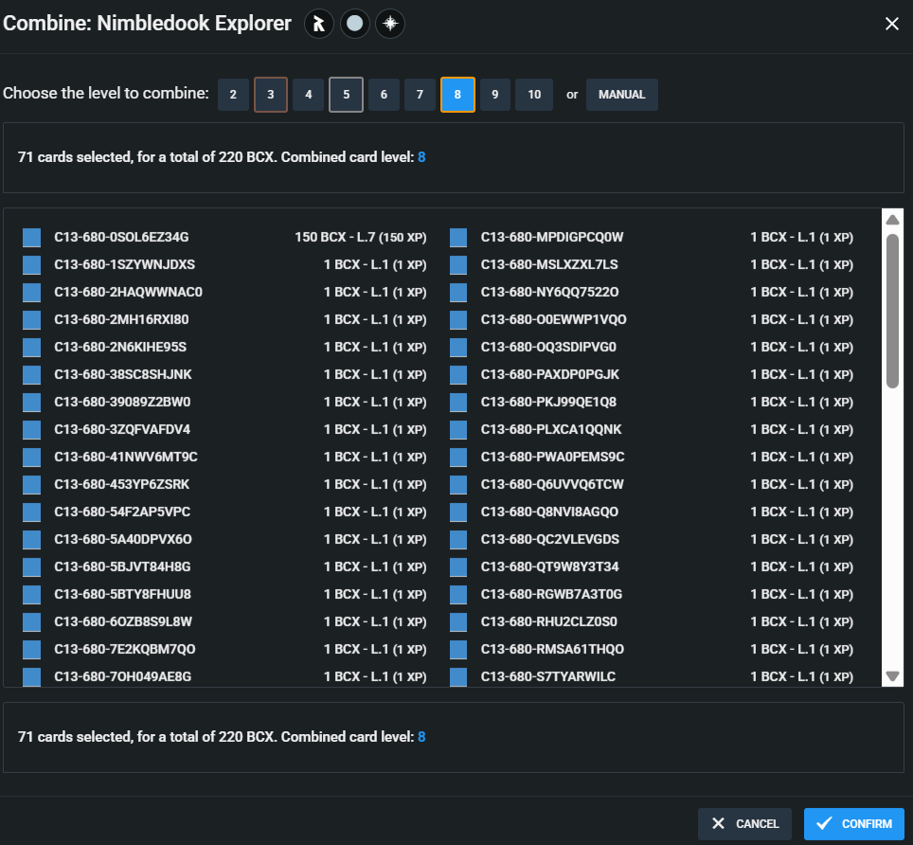This screenshot has width=913, height=845.
Task: Switch to MANUAL card selection
Action: [621, 95]
